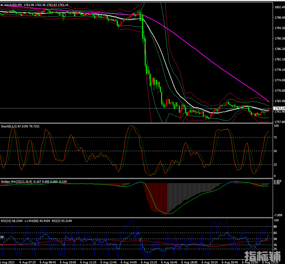
Task: Click the 1798.40 price axis label
Action: coord(280,17)
